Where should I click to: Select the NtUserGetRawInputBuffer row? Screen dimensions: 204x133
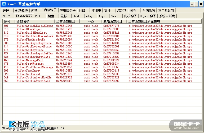102,53
